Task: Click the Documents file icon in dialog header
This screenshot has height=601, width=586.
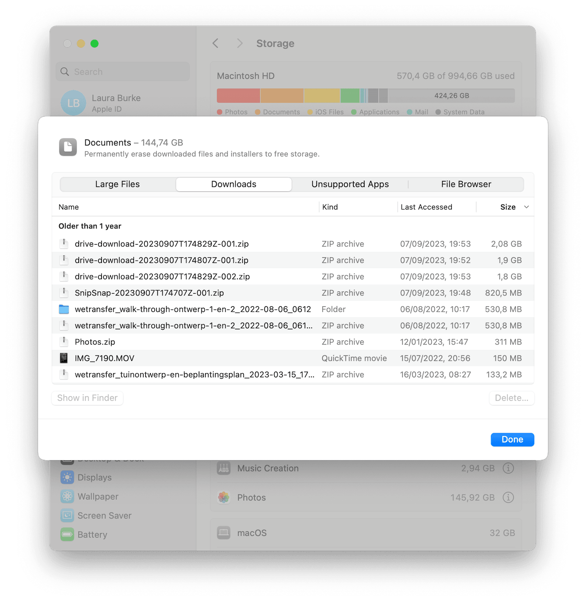Action: 68,147
